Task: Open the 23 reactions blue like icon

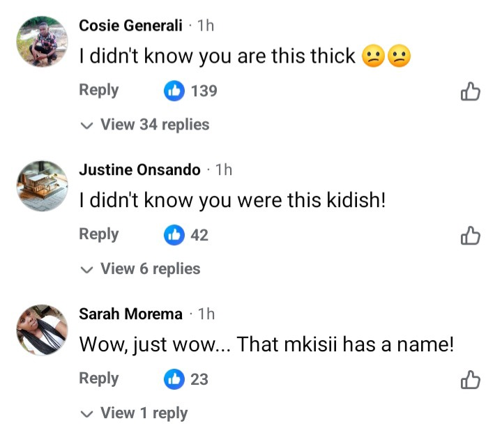Action: 174,379
